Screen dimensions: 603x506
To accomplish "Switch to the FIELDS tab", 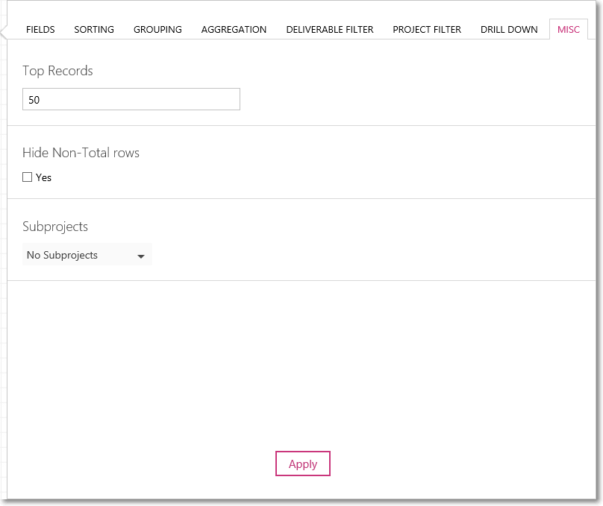I will (40, 30).
